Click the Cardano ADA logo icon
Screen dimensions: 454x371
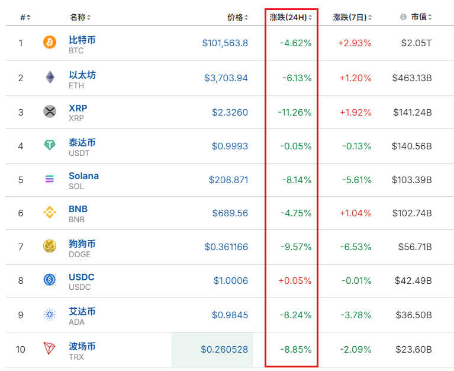tap(50, 314)
